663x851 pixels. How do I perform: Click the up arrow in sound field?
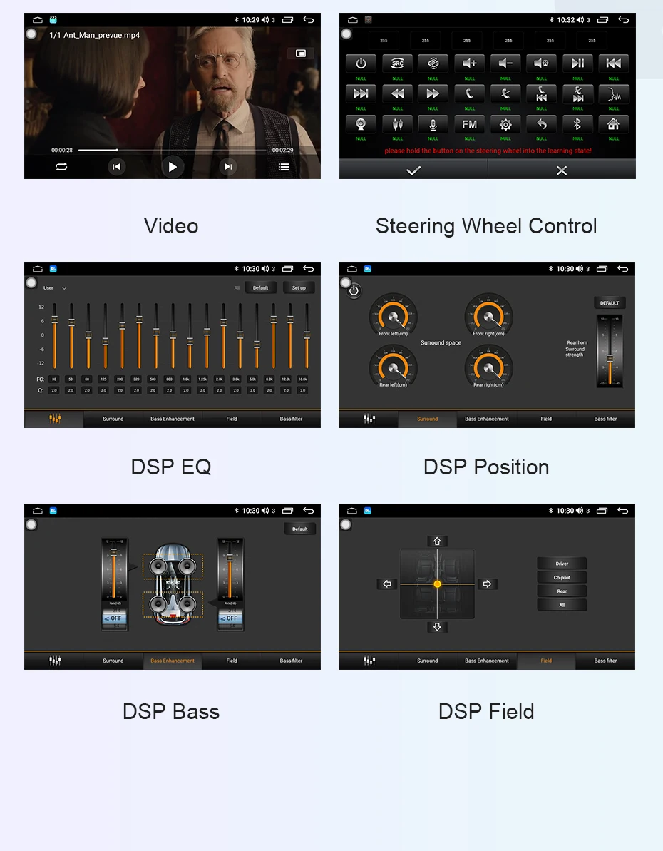(437, 541)
